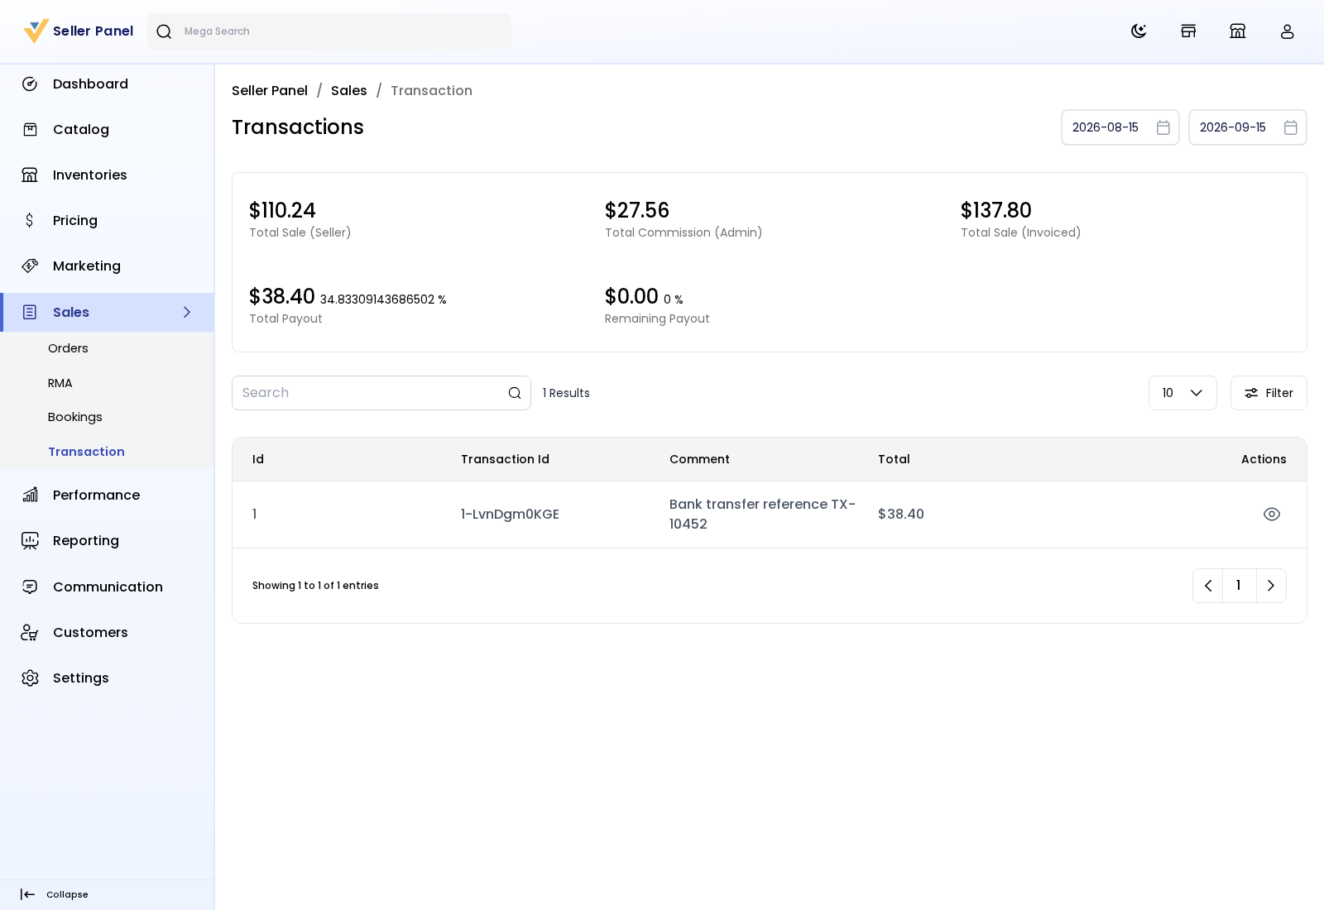Click the shop building icon in header
Image resolution: width=1324 pixels, height=910 pixels.
pyautogui.click(x=1238, y=31)
